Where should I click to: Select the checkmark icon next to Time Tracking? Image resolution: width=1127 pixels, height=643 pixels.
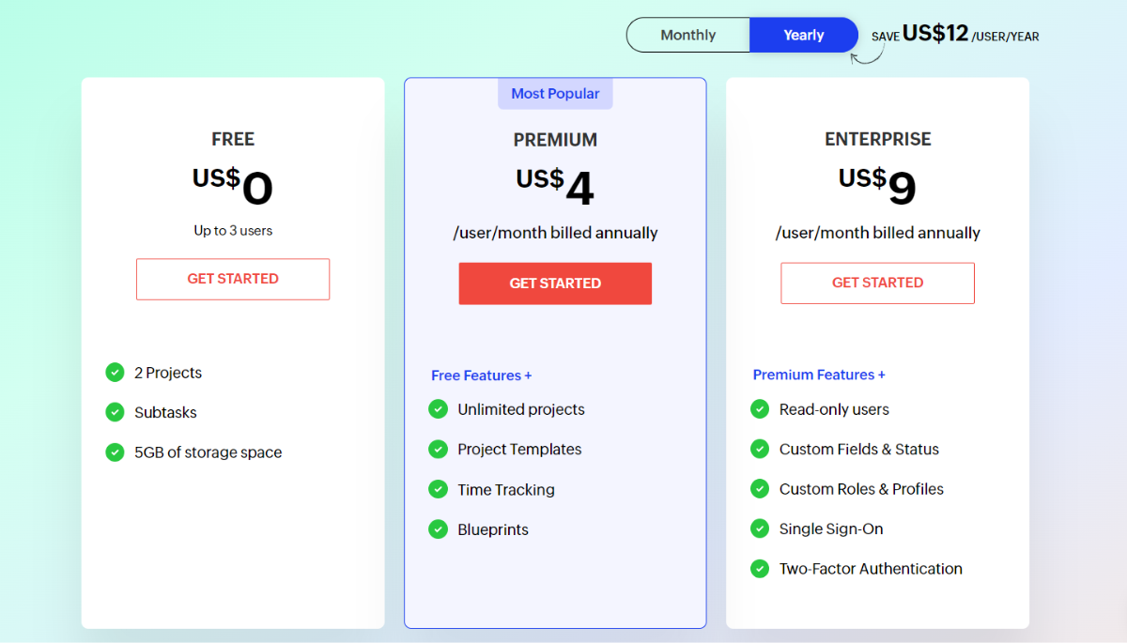(x=438, y=489)
